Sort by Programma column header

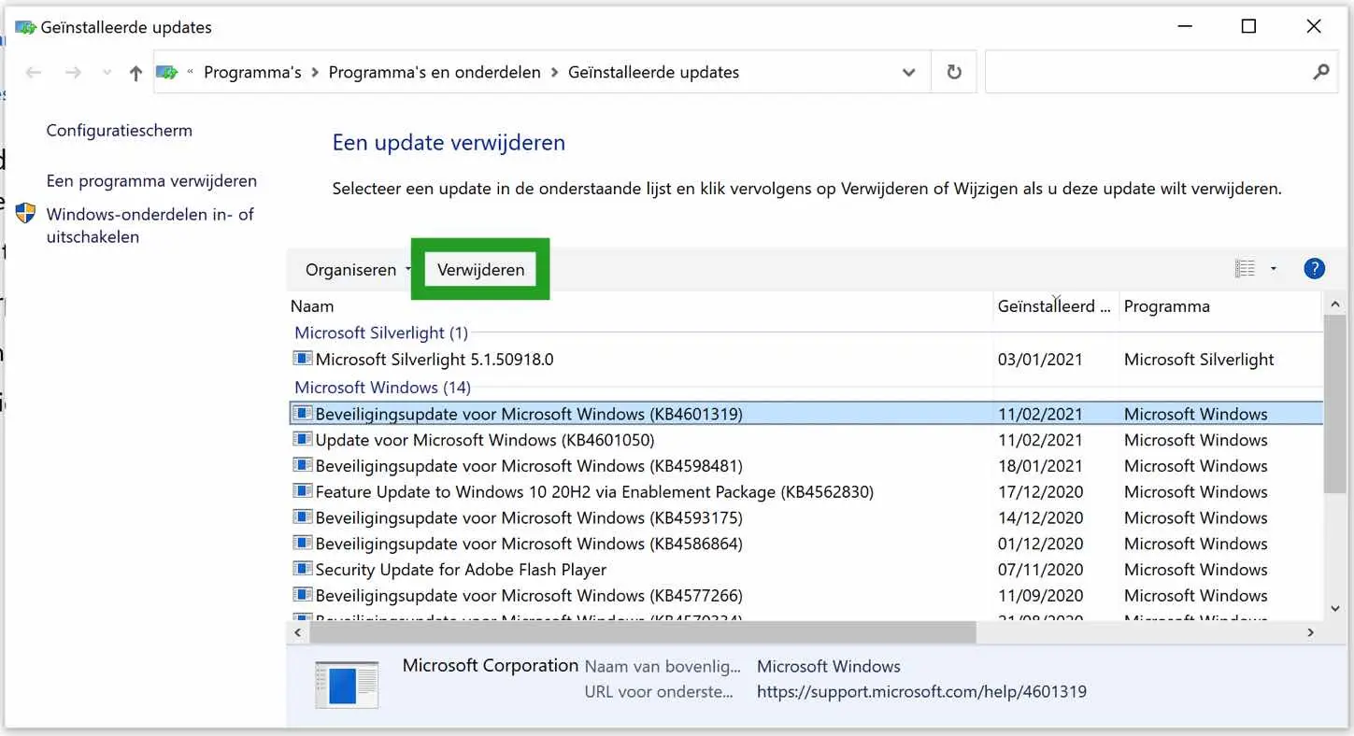coord(1166,306)
